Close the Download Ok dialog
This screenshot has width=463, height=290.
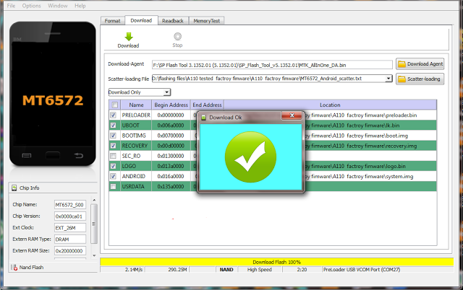tap(292, 115)
